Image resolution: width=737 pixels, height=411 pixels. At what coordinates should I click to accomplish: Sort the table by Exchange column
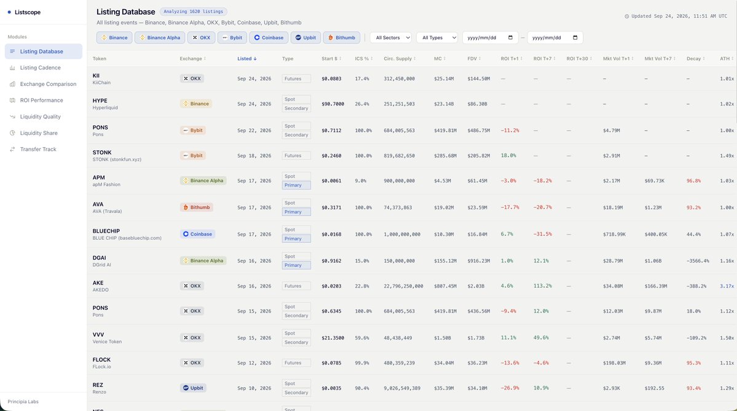pyautogui.click(x=193, y=59)
